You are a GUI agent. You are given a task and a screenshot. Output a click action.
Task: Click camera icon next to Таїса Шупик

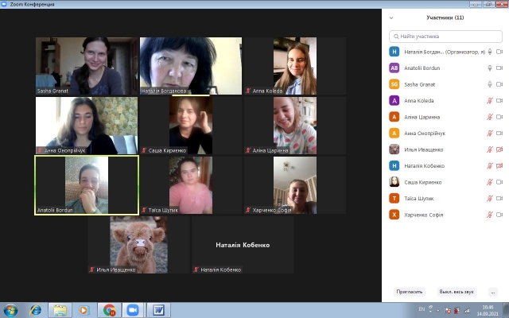click(499, 198)
